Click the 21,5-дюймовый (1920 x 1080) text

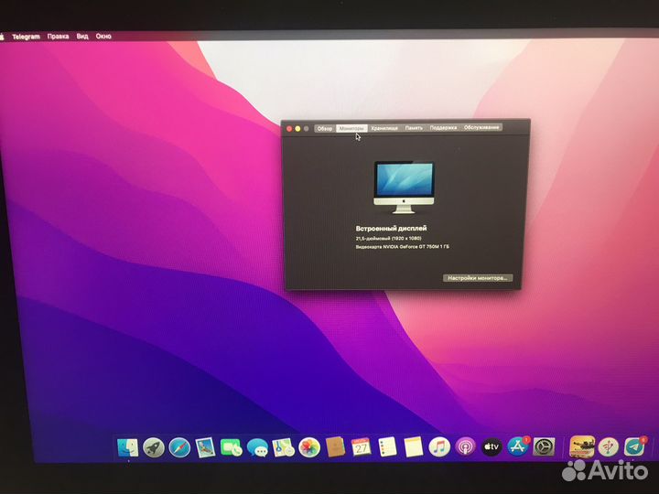389,239
